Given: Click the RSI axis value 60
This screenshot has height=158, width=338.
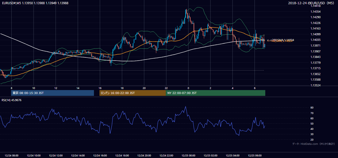Looking at the screenshot, I should [312, 118].
